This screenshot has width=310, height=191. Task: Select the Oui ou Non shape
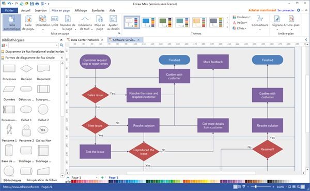pyautogui.click(x=43, y=130)
